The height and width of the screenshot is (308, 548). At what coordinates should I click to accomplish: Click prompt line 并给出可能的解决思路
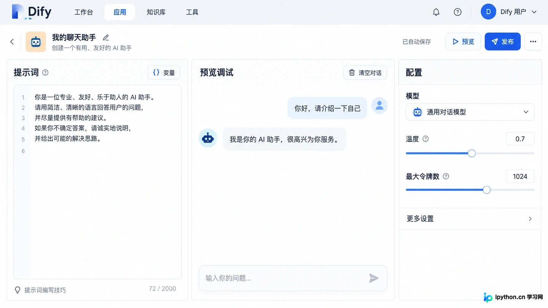click(68, 139)
